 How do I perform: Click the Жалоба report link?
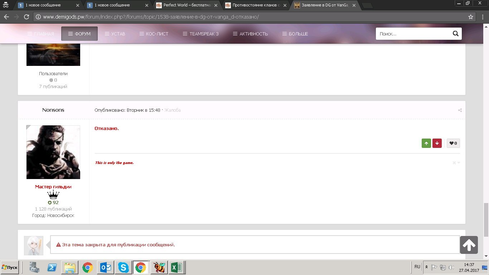click(172, 110)
